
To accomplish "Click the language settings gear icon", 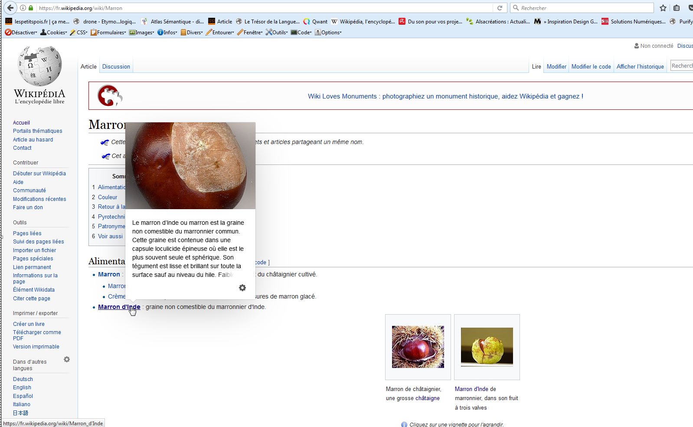I will pos(67,359).
